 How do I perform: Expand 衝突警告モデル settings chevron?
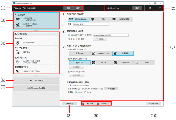(x=56, y=70)
